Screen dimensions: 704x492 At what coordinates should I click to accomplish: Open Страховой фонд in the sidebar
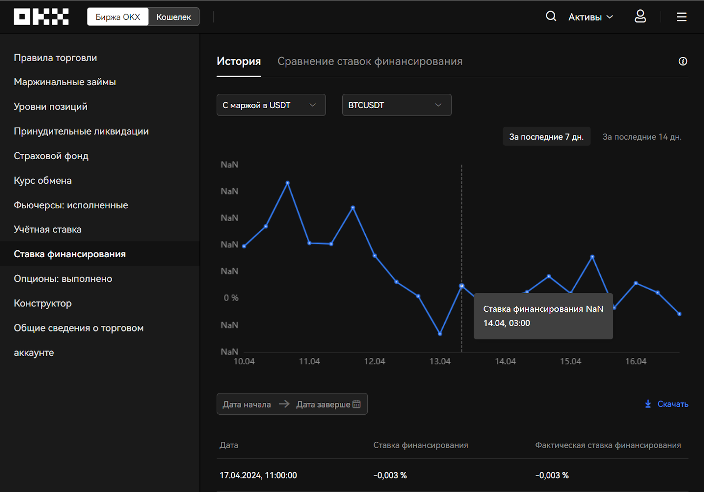[51, 156]
